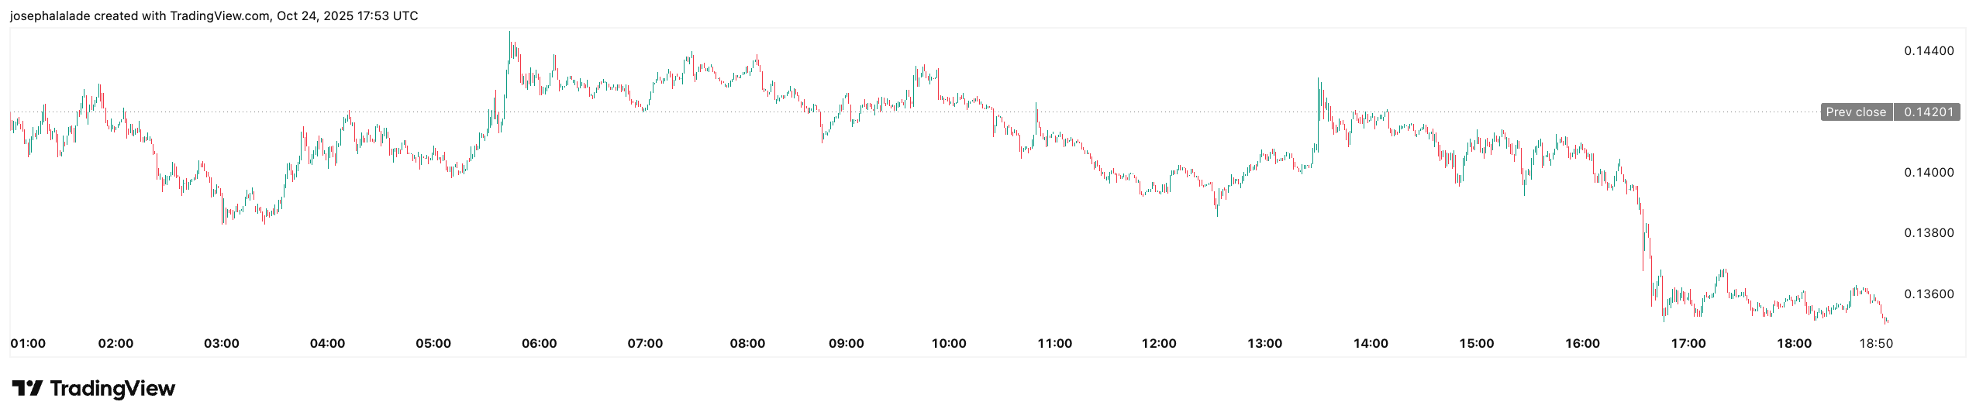Click the 18:50 current time label
The height and width of the screenshot is (419, 1976).
[1875, 343]
